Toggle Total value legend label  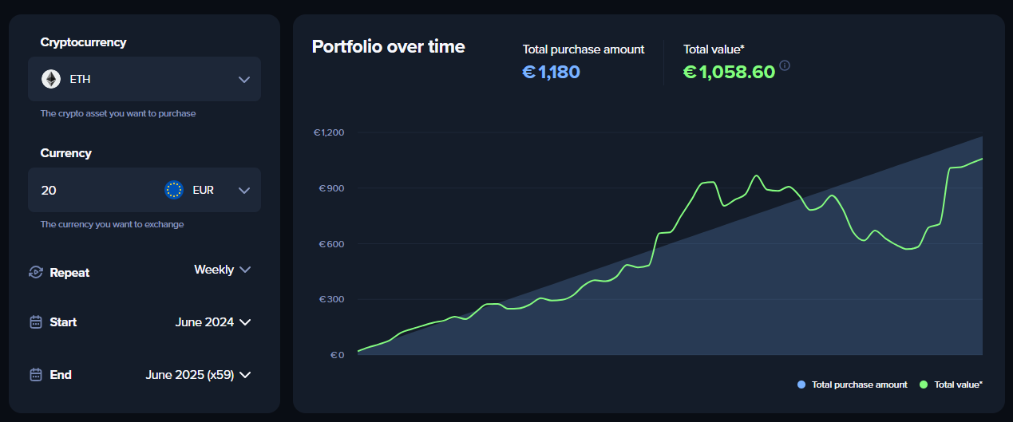pos(958,385)
